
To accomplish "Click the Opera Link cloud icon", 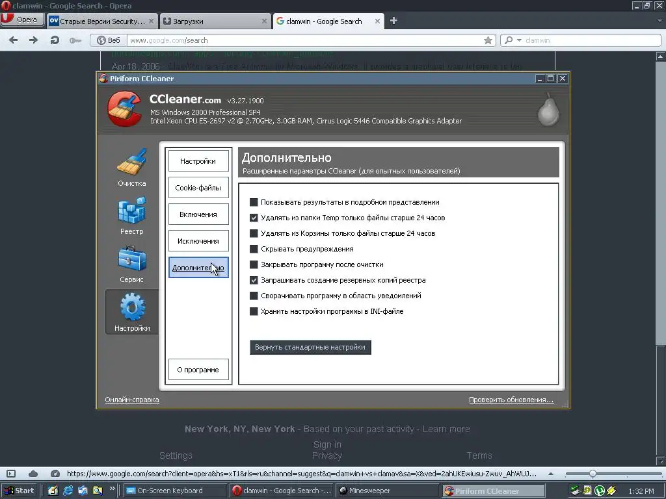I will pyautogui.click(x=33, y=474).
